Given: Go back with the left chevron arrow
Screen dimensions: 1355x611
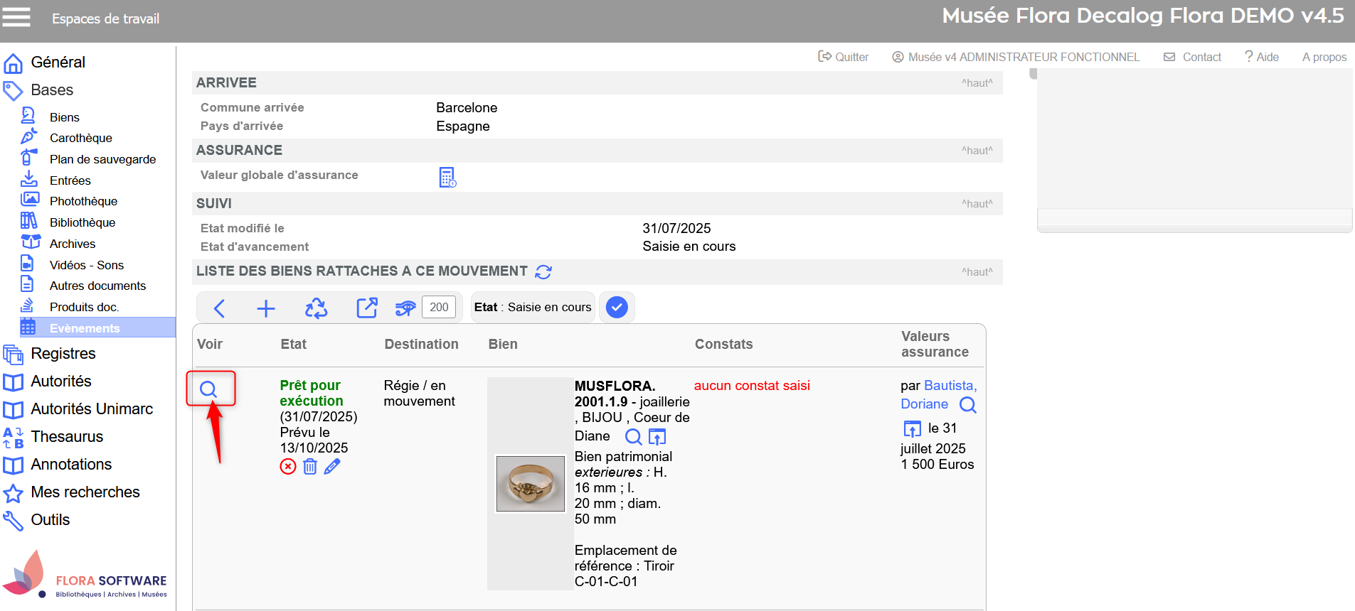Looking at the screenshot, I should point(220,308).
